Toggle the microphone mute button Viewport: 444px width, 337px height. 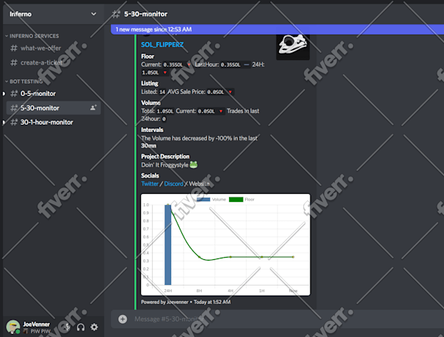click(x=67, y=327)
